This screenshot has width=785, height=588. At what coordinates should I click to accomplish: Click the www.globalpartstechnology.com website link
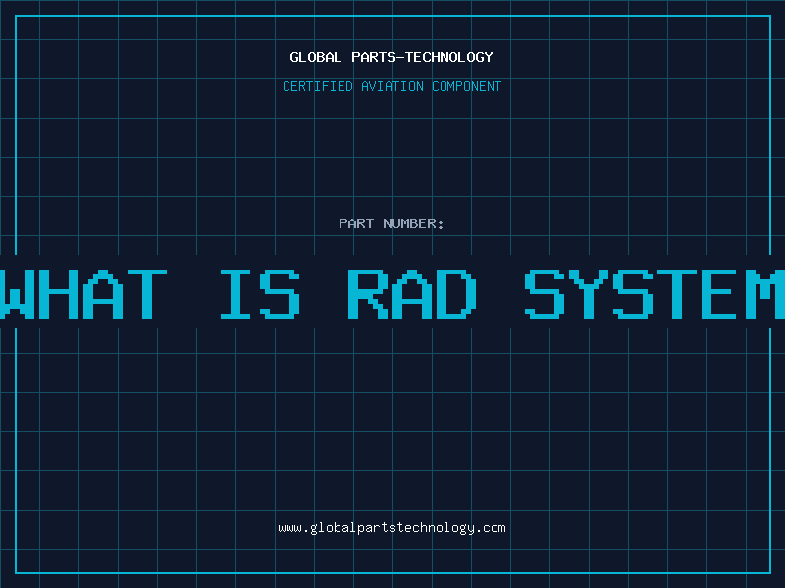(x=392, y=528)
